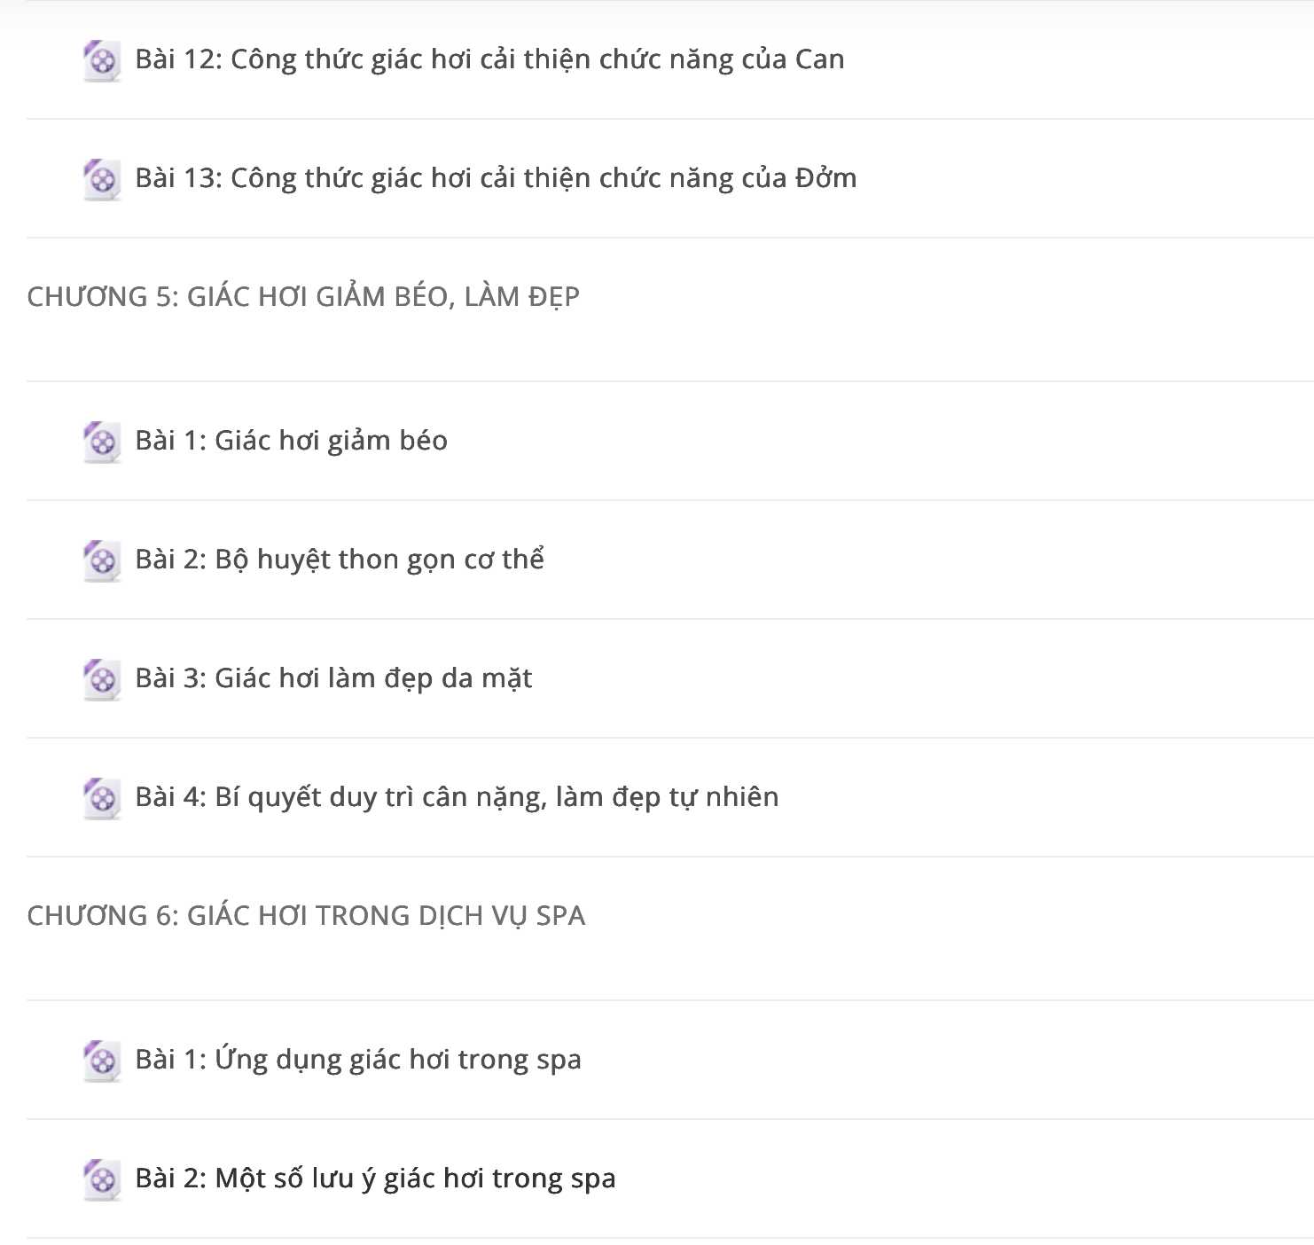Open lesson Bài 1: Ứng dụng giác hơi trong spa
Screen dimensions: 1314x1245
pyautogui.click(x=358, y=1060)
